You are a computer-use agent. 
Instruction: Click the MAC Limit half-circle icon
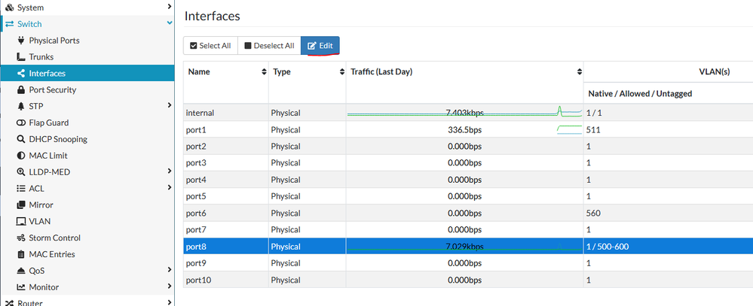[x=21, y=156]
